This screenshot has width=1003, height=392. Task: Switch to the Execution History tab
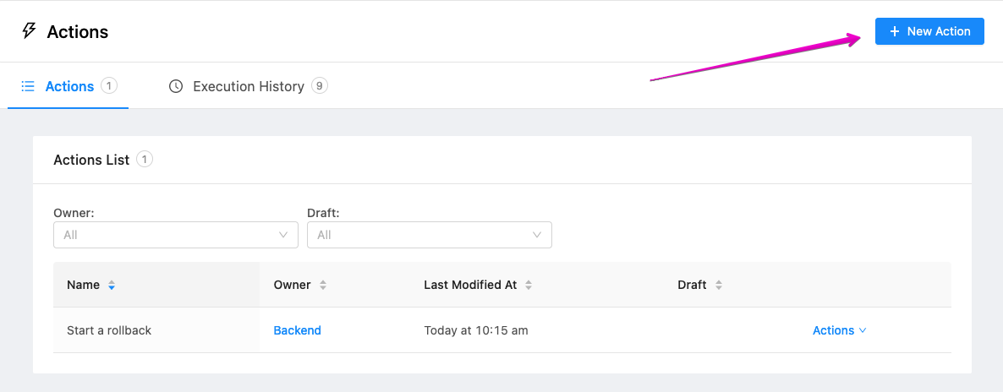coord(248,85)
